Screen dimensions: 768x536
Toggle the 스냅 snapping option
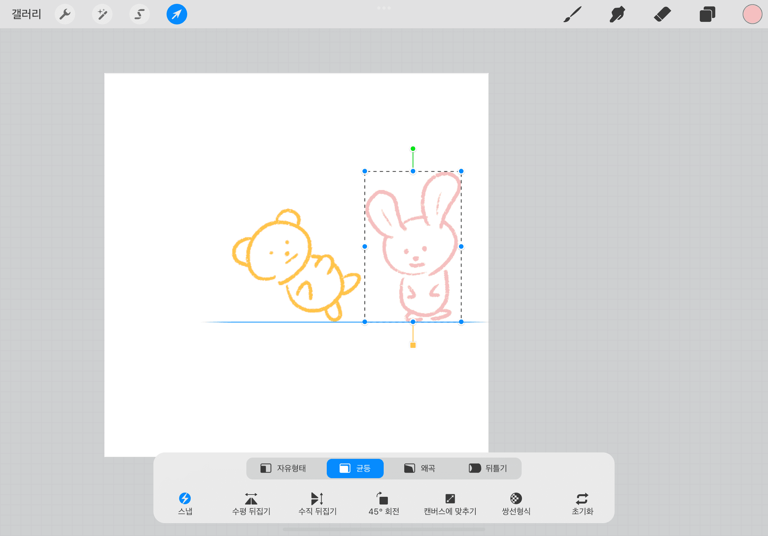[x=185, y=504]
